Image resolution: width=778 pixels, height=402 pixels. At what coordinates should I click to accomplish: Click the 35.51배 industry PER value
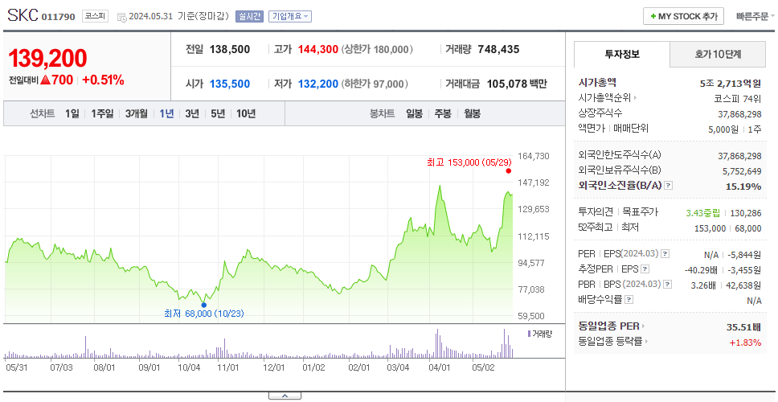743,326
